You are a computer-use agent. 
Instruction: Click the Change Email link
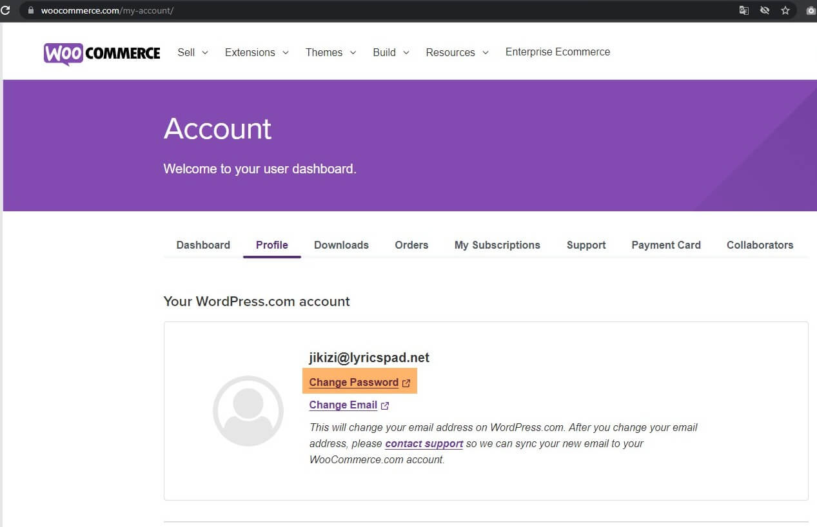point(343,405)
